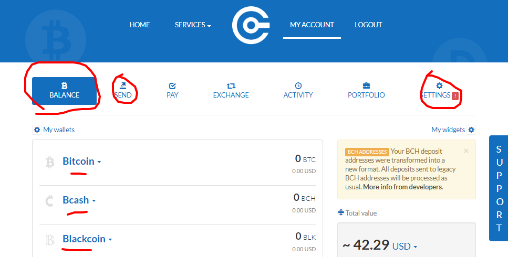Screen dimensions: 508x257
Task: Click the 0 BCH balance value
Action: [x=305, y=198]
